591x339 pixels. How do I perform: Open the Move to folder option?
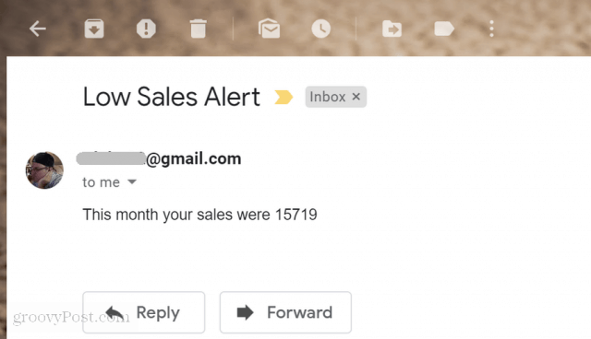(x=392, y=29)
